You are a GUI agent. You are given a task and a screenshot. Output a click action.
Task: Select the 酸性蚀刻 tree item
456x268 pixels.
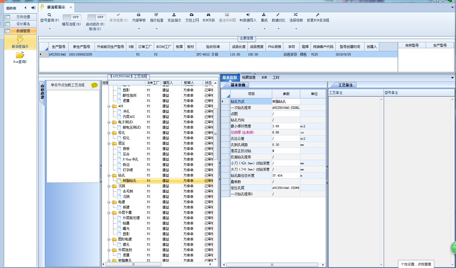(129, 96)
